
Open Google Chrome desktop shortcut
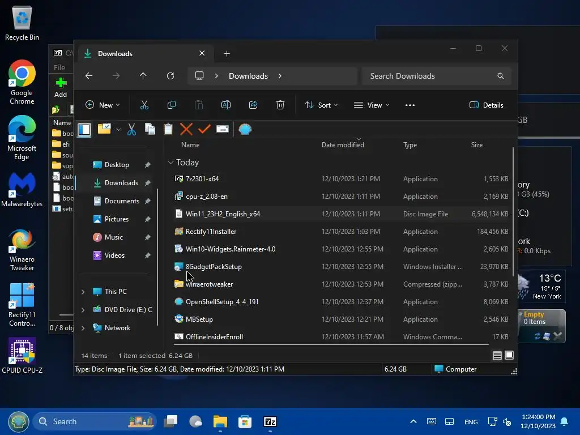click(22, 82)
